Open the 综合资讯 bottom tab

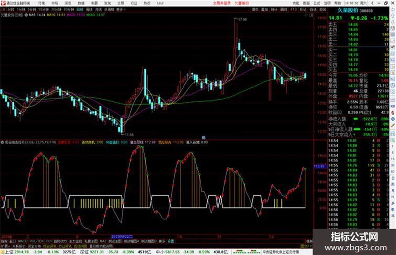click(x=50, y=246)
